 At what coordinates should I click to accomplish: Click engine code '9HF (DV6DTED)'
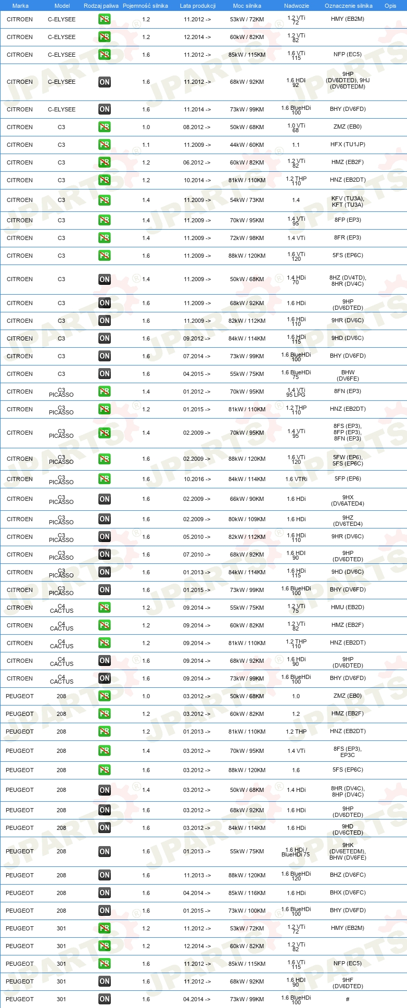[348, 984]
